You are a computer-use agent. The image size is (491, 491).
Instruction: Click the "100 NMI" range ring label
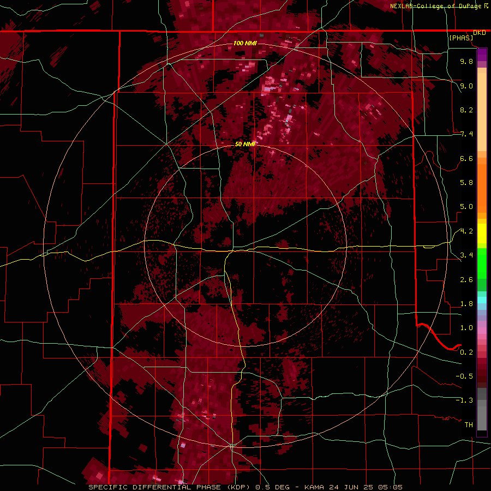pos(245,43)
